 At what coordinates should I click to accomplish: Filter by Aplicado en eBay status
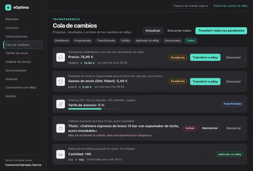click(147, 41)
